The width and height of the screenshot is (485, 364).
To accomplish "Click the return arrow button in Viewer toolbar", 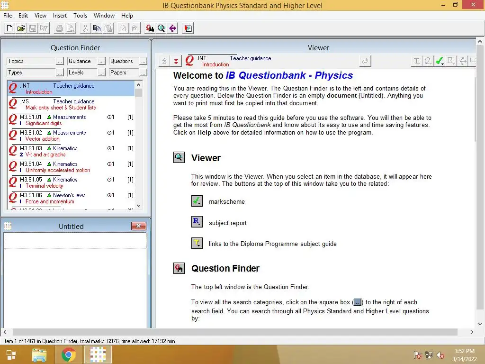I will click(x=365, y=61).
